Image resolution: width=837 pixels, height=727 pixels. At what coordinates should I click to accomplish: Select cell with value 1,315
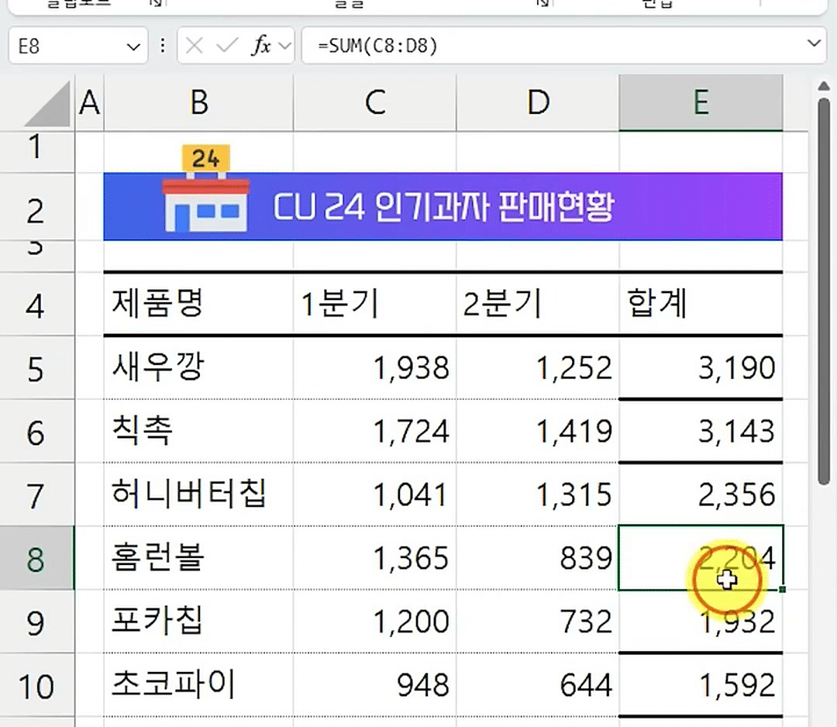click(538, 494)
